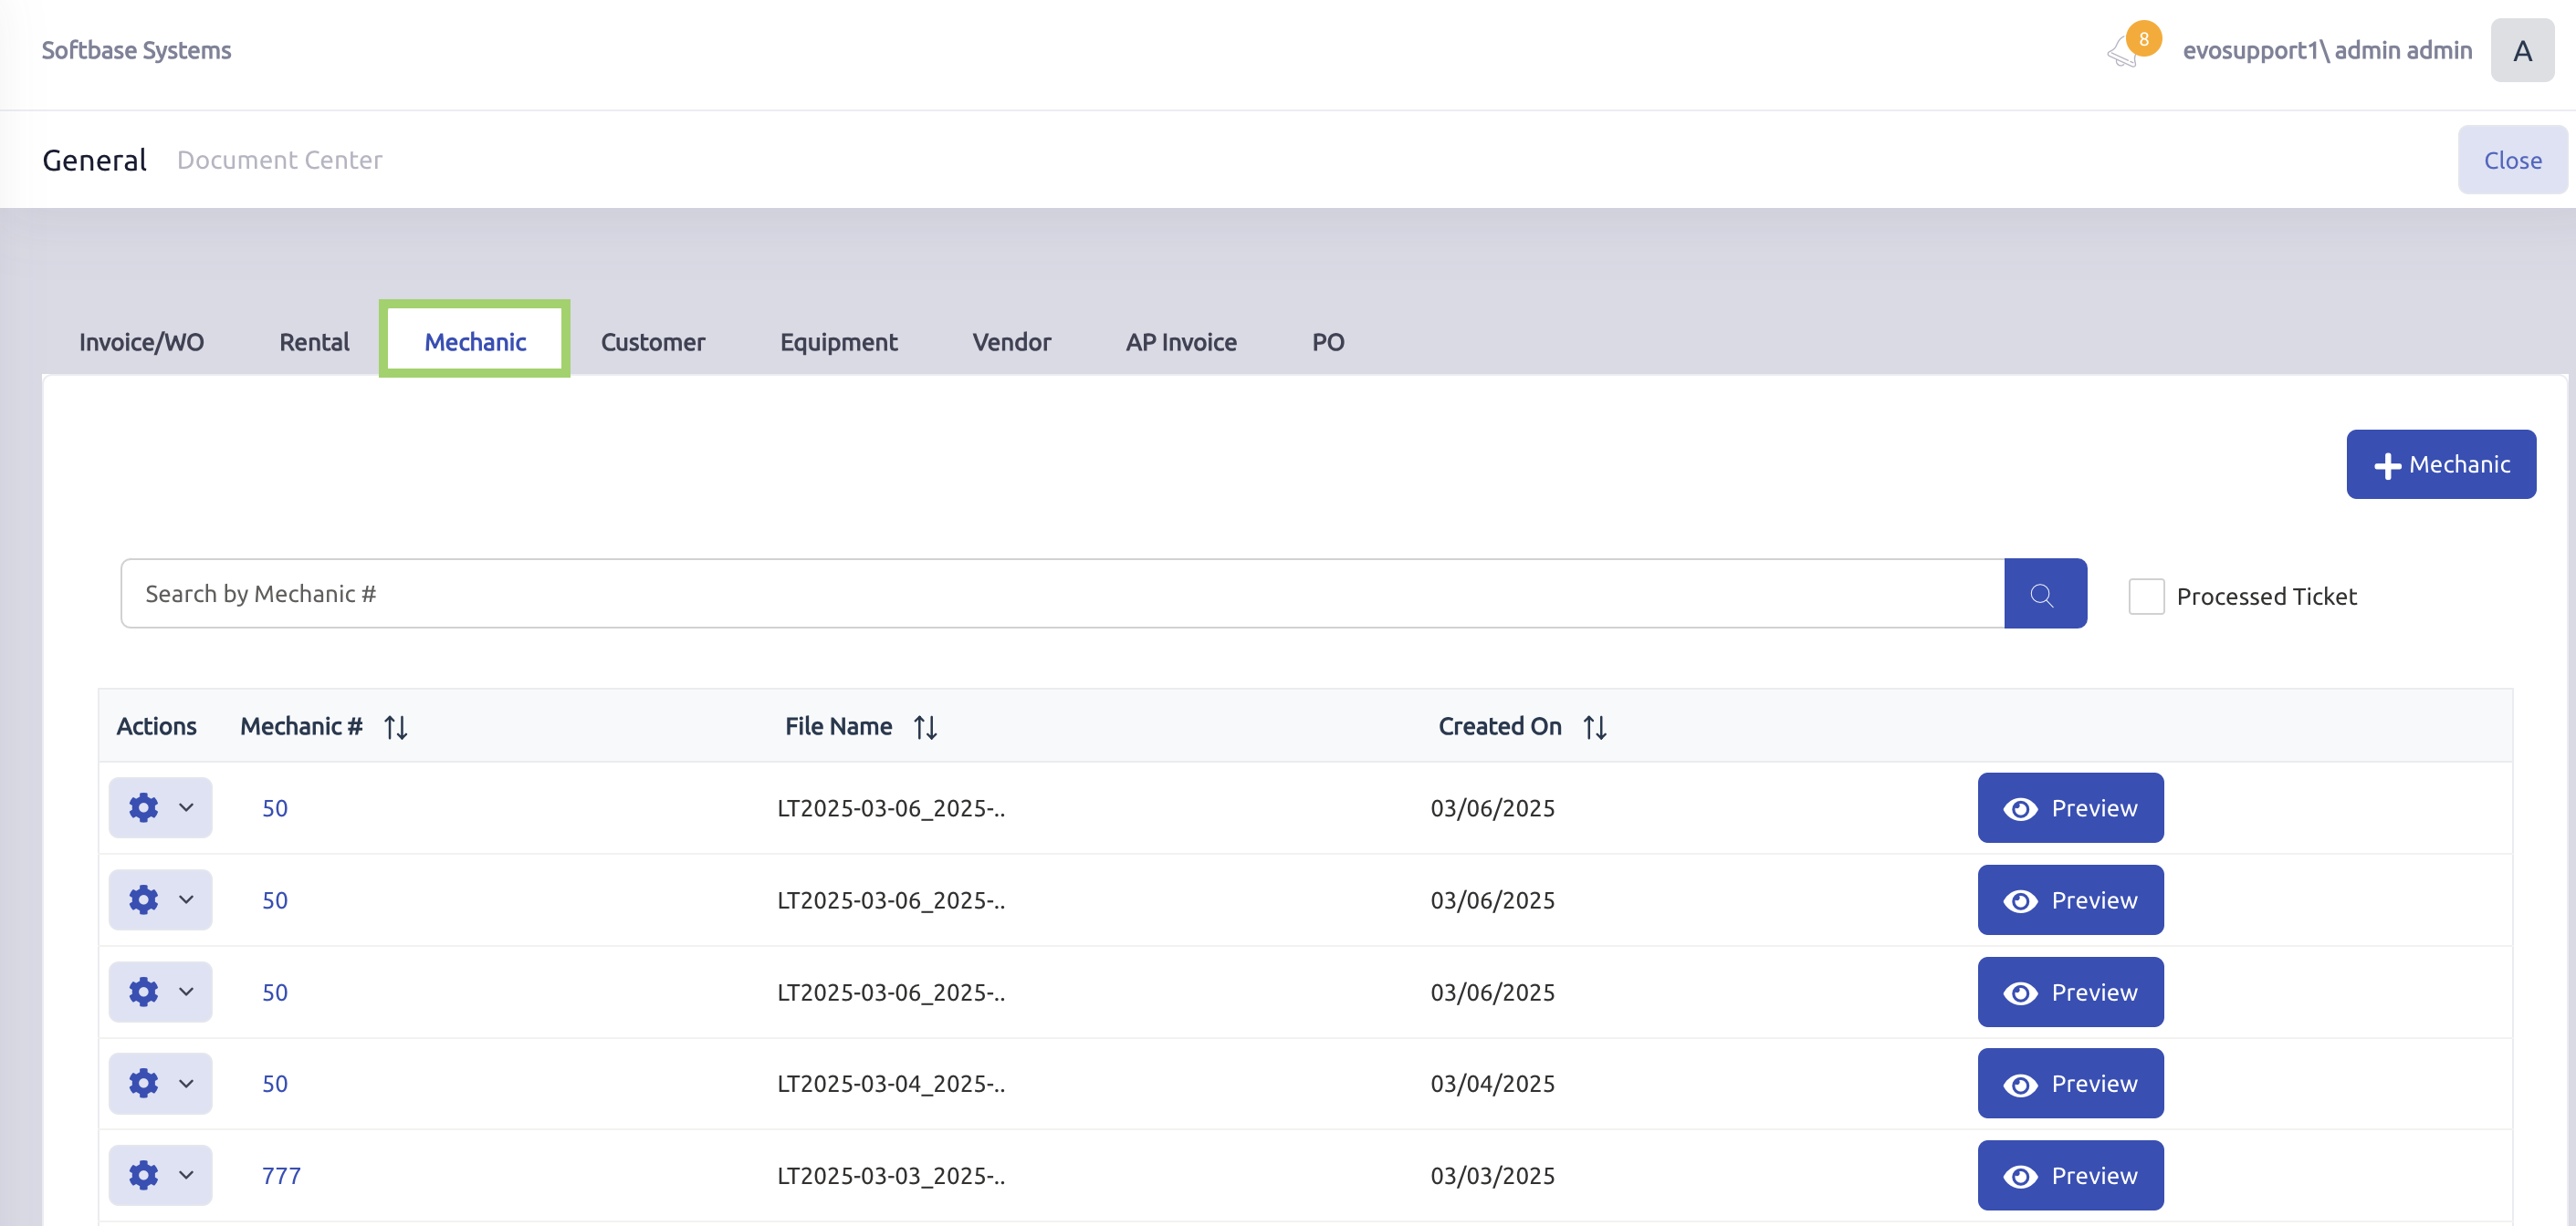The width and height of the screenshot is (2576, 1226).
Task: Open mechanic number 777 link
Action: 281,1176
